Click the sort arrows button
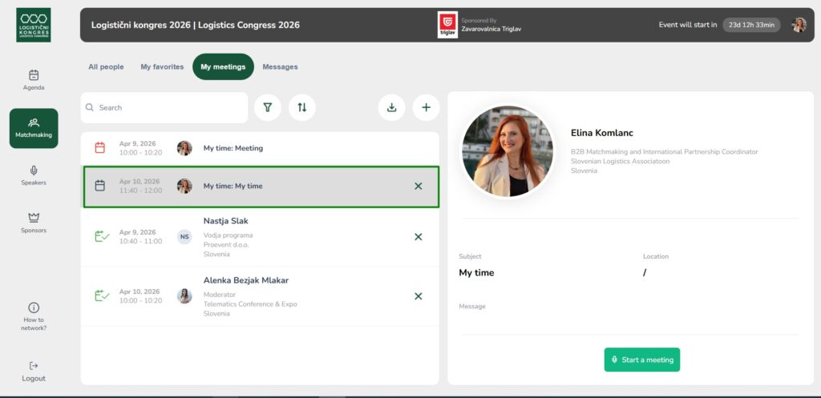 (302, 107)
